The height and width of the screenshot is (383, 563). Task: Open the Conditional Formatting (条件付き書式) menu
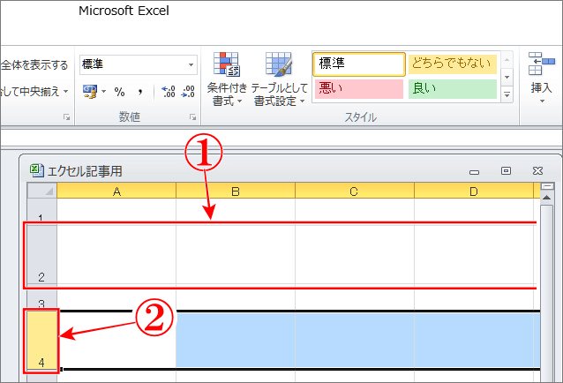pos(228,79)
